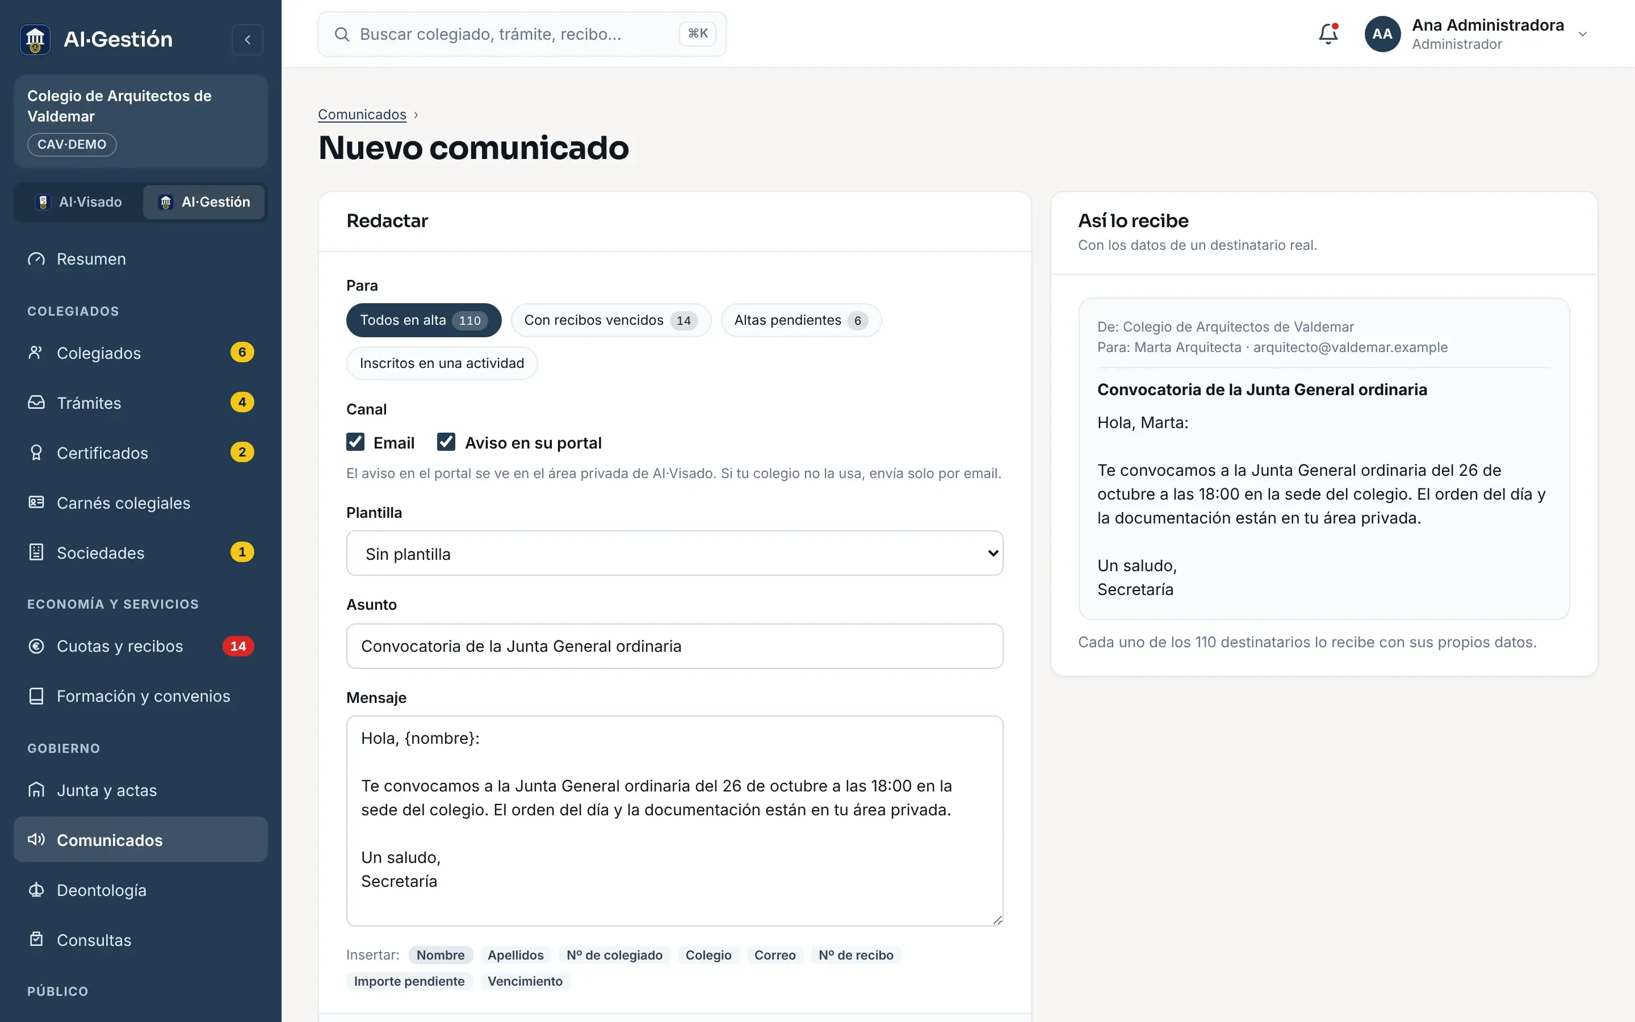Click the Resumen gauge icon
Screen dimensions: 1635x1022
tap(36, 259)
